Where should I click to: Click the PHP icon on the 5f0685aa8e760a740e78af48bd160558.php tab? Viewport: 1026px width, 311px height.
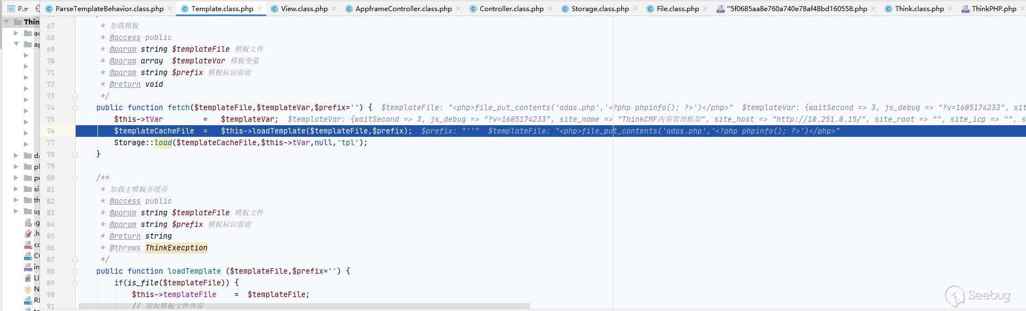(720, 9)
